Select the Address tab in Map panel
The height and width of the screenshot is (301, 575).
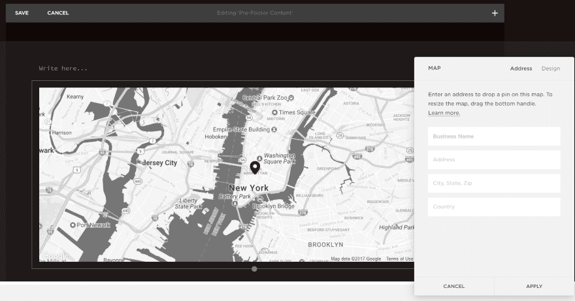(x=521, y=69)
